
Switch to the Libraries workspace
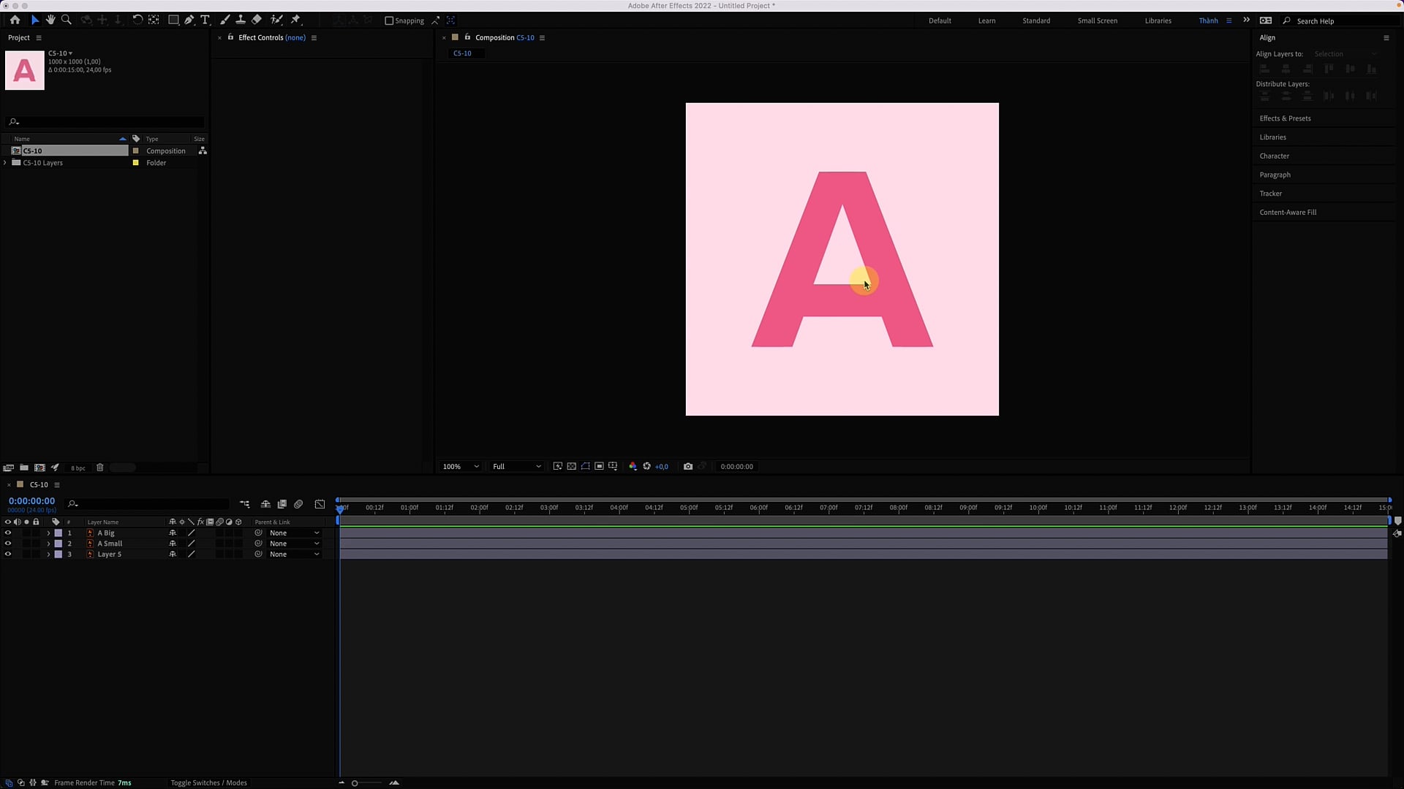(x=1158, y=20)
